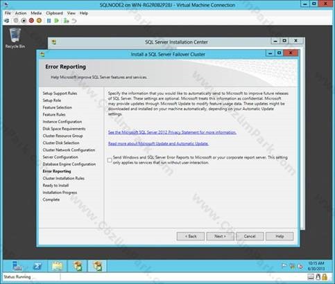
Task: Read more about Microsoft Update and Automatic Update
Action: point(158,143)
